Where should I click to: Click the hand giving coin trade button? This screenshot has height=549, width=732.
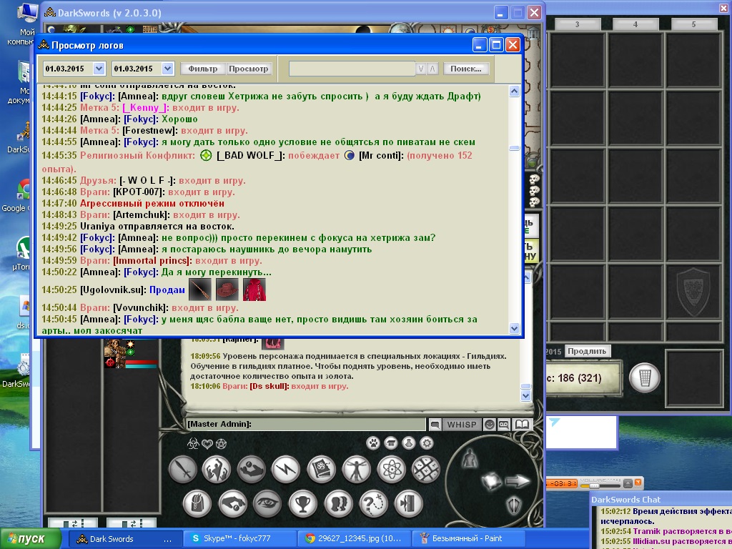click(x=232, y=504)
